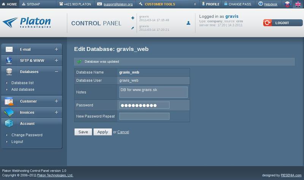
Task: Focus the New Password Repeat field
Action: point(144,116)
